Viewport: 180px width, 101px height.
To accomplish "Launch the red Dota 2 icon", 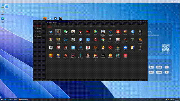I will point(110,47).
